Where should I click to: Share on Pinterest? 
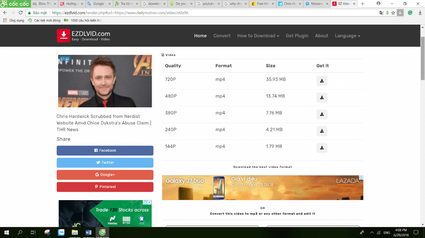pyautogui.click(x=105, y=187)
